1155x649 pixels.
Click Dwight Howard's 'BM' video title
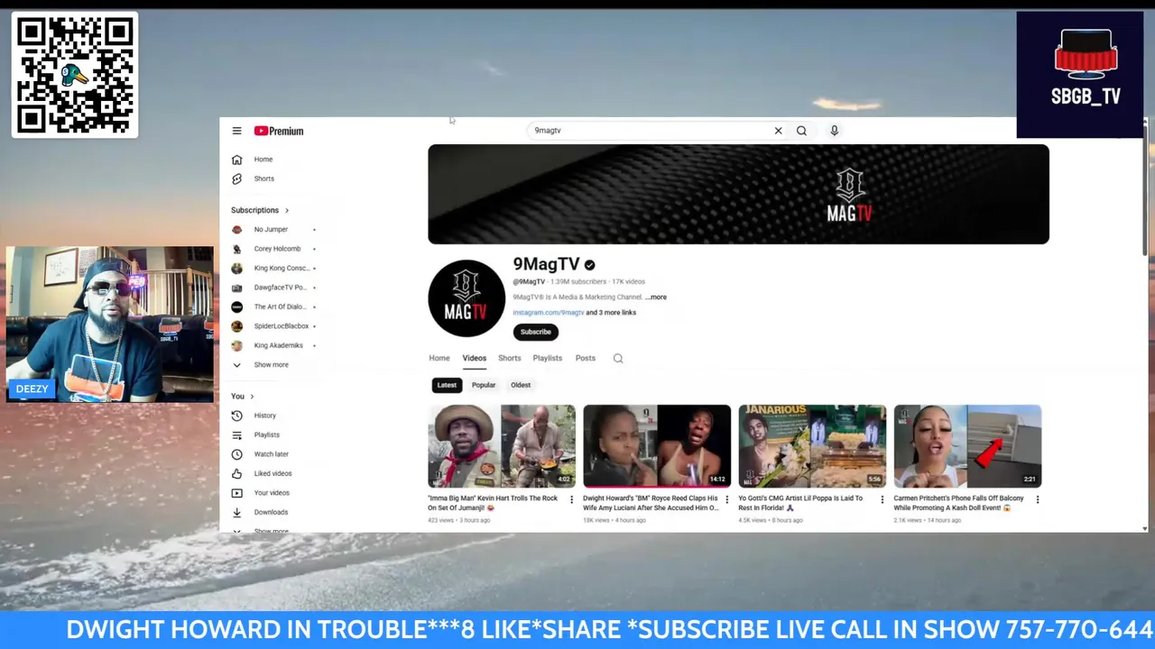click(x=651, y=503)
